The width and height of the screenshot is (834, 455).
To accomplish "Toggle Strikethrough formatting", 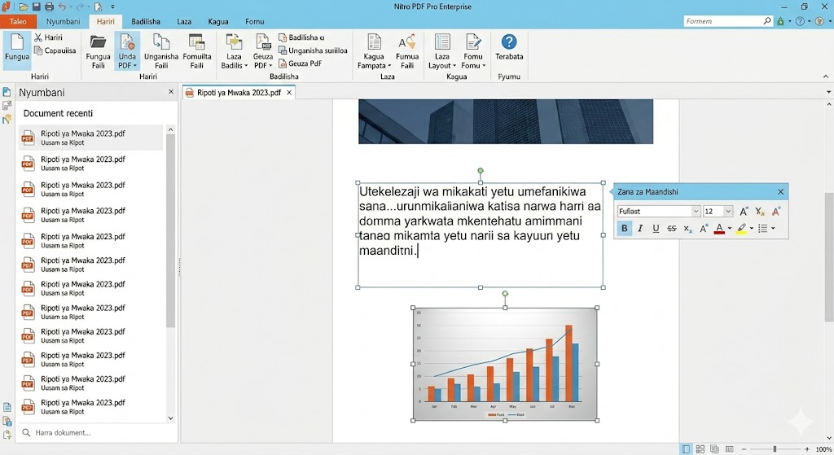I will coord(672,229).
